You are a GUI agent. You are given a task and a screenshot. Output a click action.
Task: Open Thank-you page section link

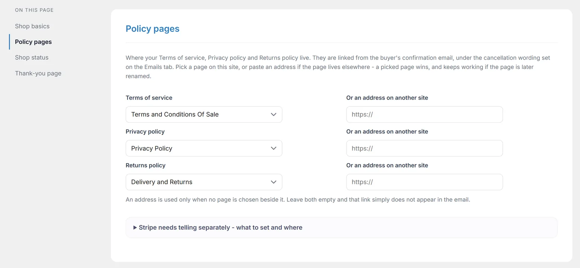pyautogui.click(x=38, y=73)
